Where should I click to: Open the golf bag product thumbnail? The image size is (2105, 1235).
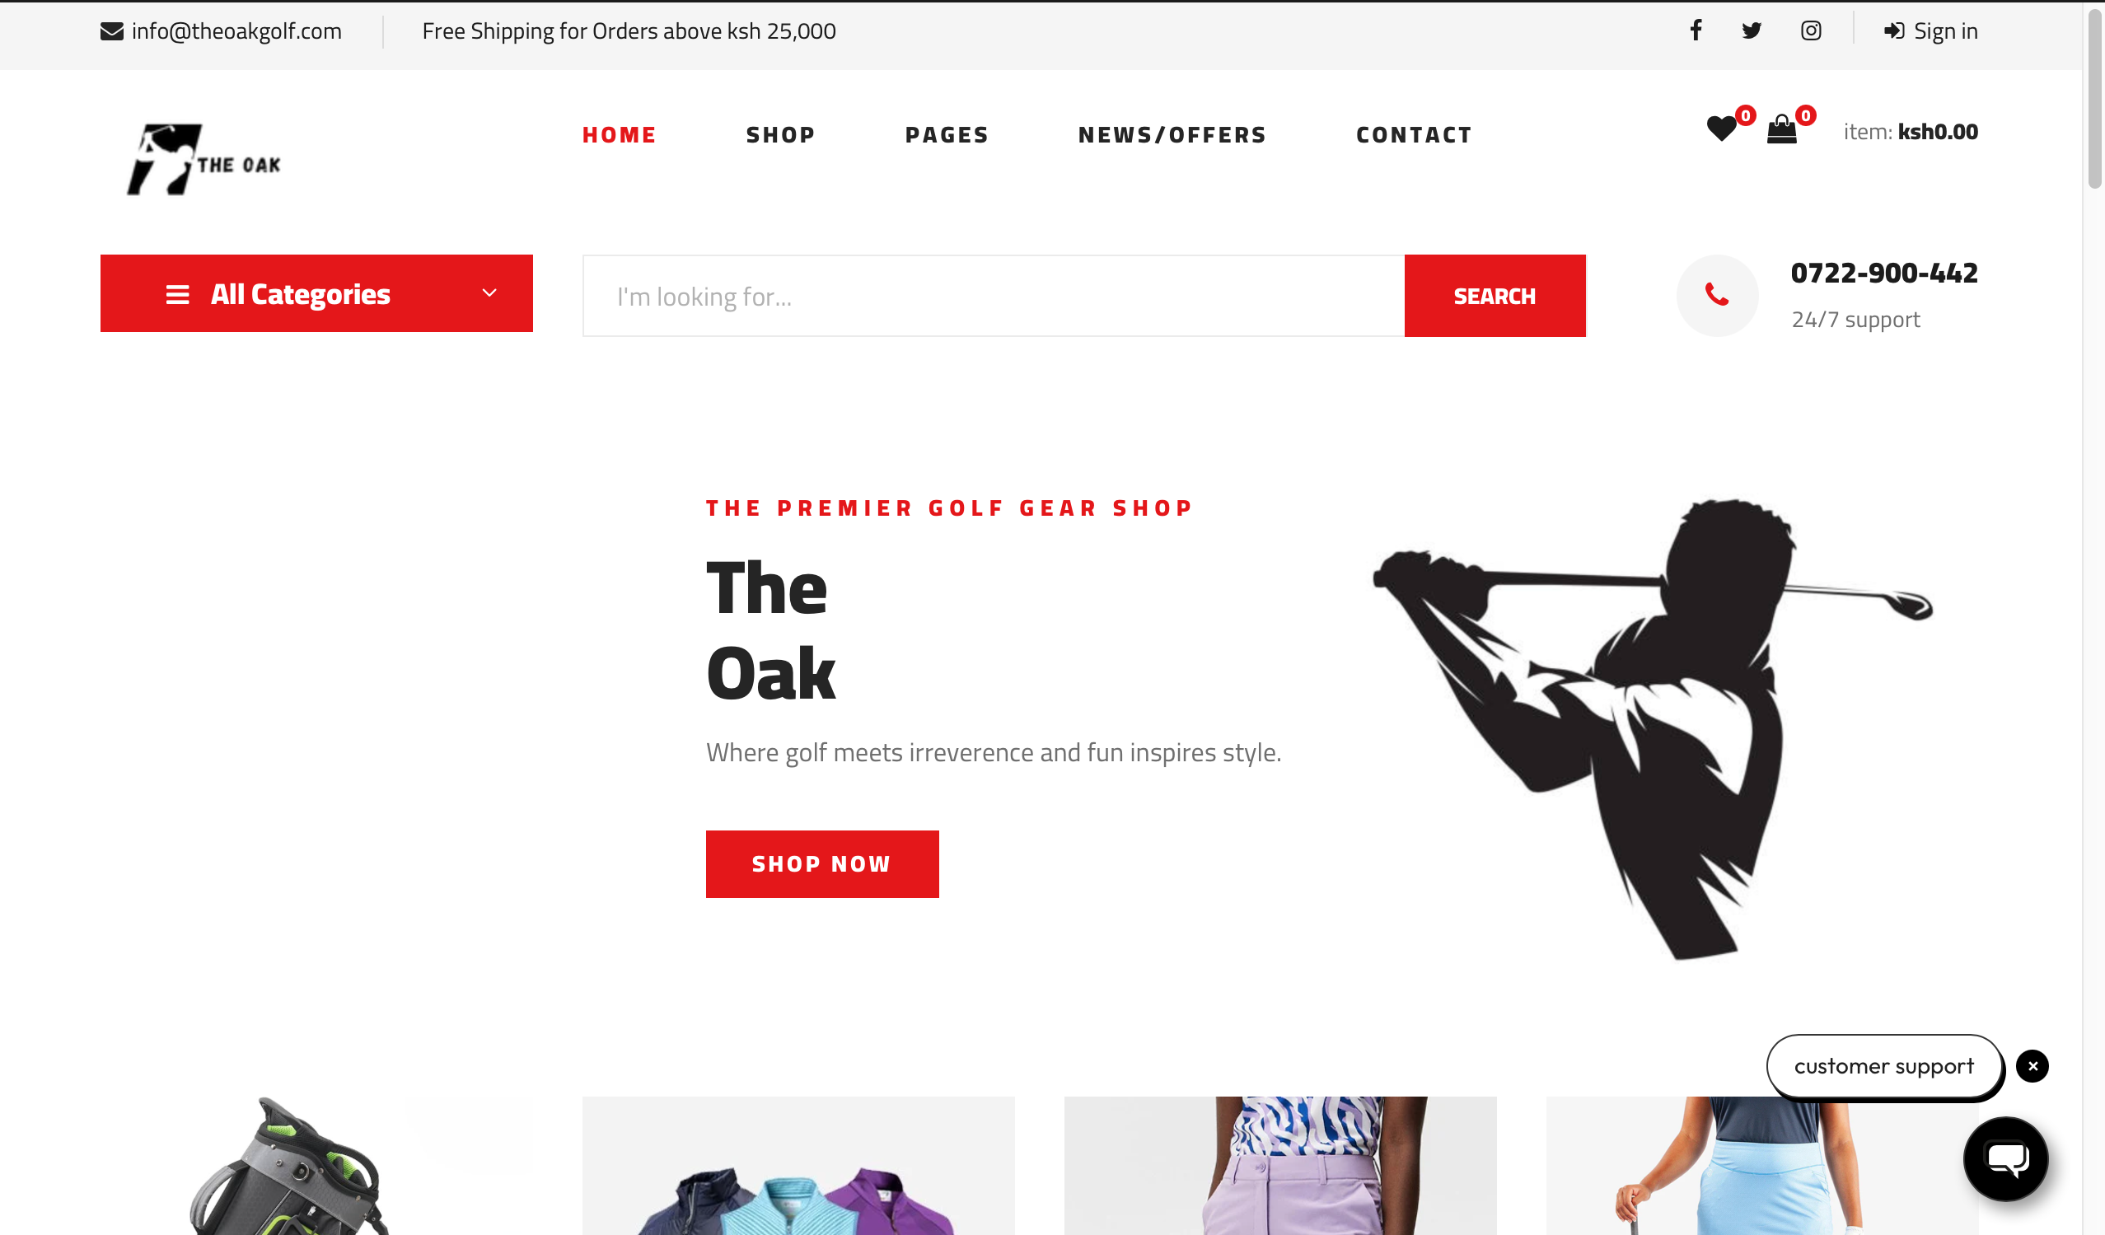pos(316,1166)
